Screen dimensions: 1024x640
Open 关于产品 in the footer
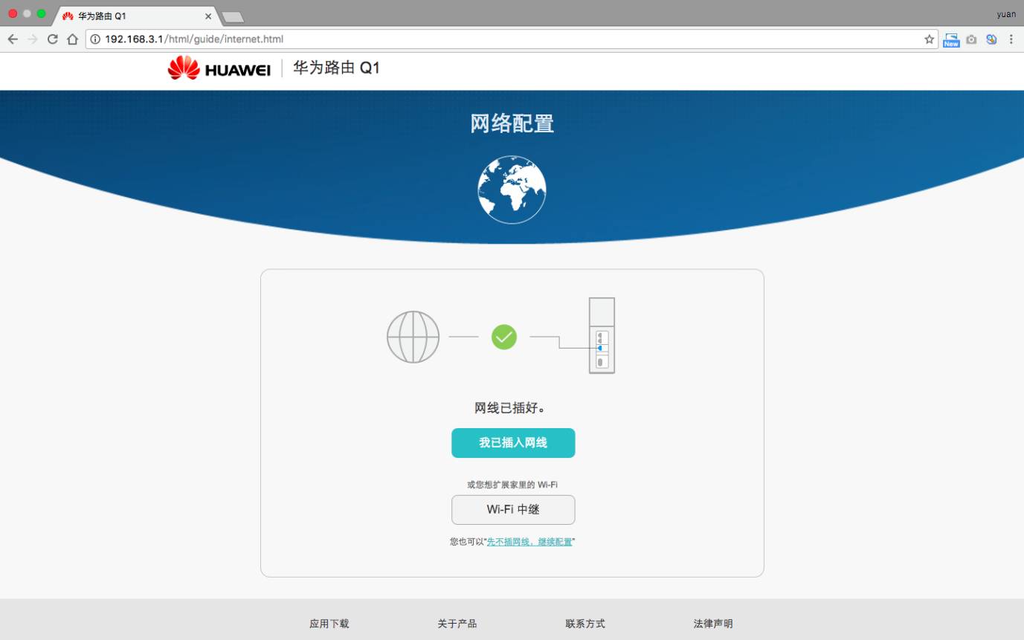(457, 624)
